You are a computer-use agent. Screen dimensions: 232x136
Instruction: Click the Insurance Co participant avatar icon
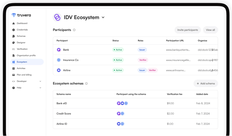(58, 60)
